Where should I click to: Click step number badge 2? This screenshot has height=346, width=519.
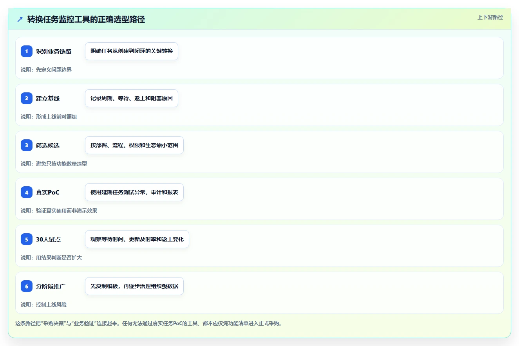point(27,98)
